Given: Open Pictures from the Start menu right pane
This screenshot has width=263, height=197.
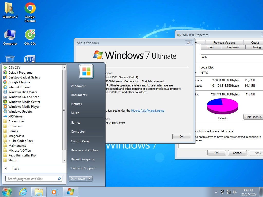Looking at the screenshot, I should 76,104.
